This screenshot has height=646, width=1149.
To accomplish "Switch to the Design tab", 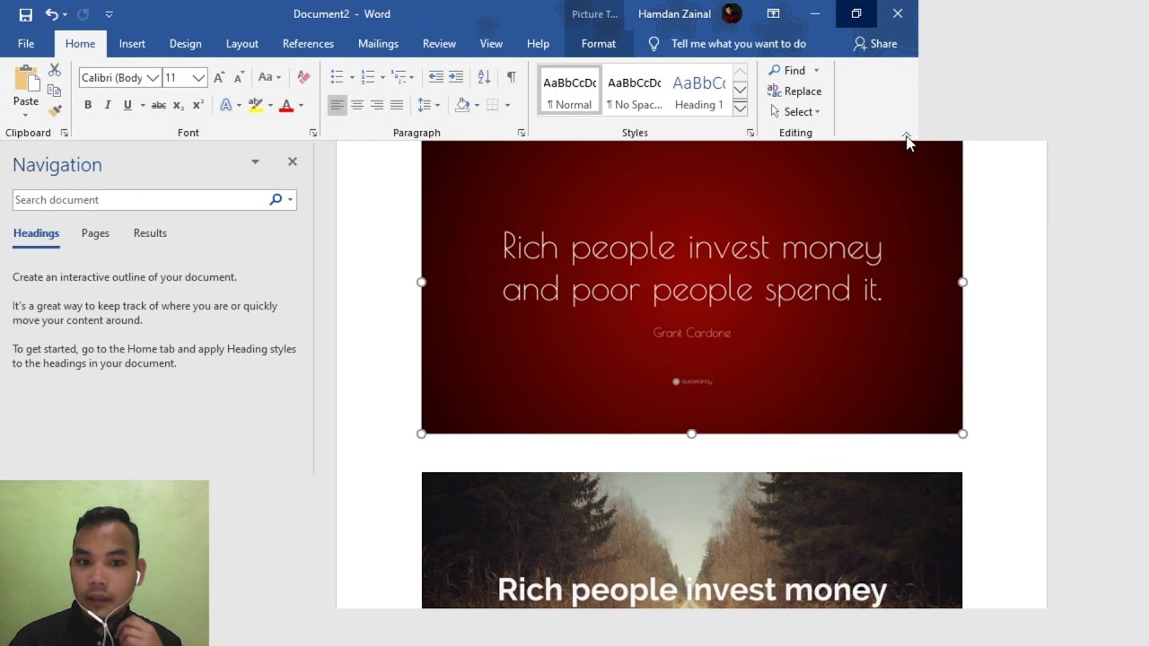I will click(185, 43).
